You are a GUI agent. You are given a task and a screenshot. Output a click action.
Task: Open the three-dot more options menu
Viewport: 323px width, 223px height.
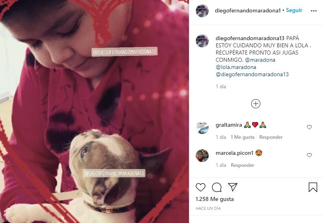[x=313, y=11]
